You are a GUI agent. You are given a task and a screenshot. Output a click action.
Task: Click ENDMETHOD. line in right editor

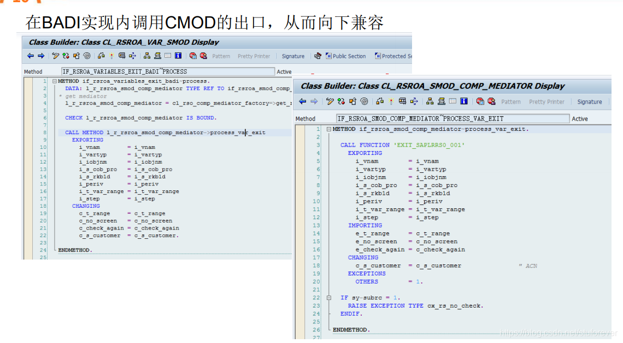coord(351,329)
